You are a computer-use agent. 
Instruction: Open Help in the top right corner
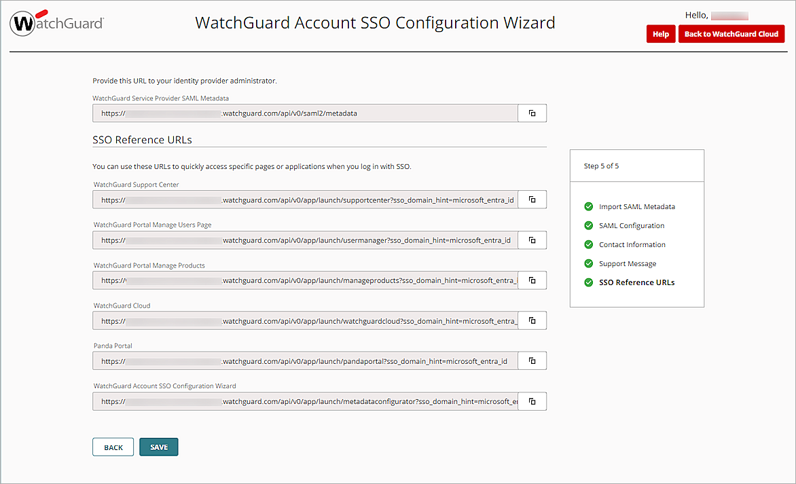coord(661,33)
